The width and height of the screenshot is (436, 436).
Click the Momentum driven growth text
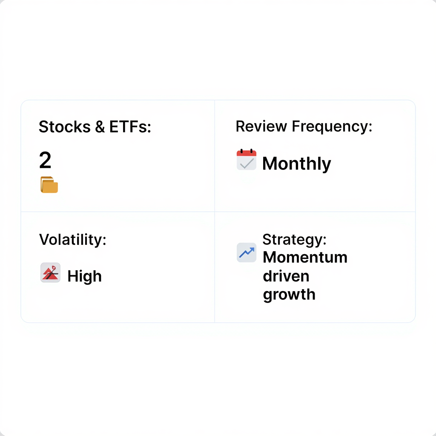click(x=305, y=276)
